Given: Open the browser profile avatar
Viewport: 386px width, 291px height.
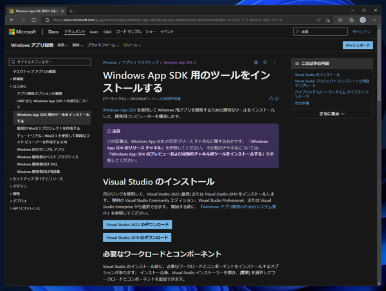Looking at the screenshot, I should (363, 20).
